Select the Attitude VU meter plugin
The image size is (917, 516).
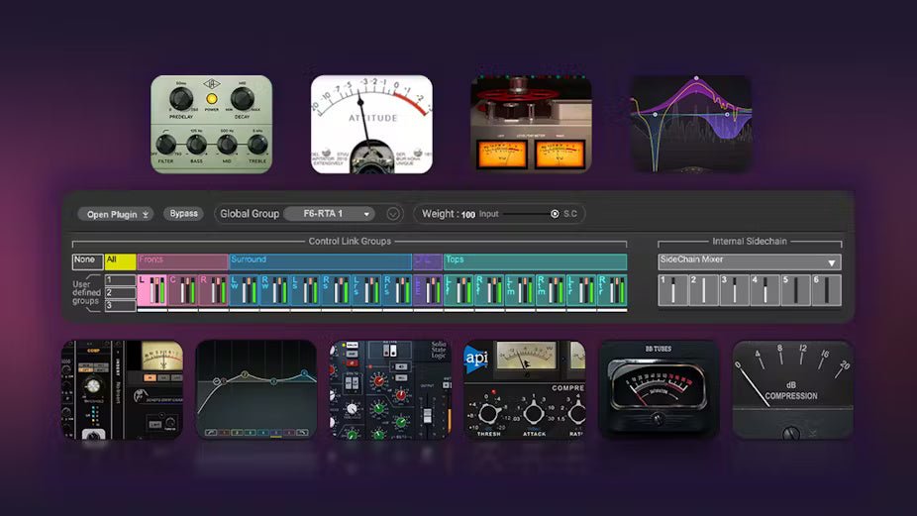pos(371,124)
